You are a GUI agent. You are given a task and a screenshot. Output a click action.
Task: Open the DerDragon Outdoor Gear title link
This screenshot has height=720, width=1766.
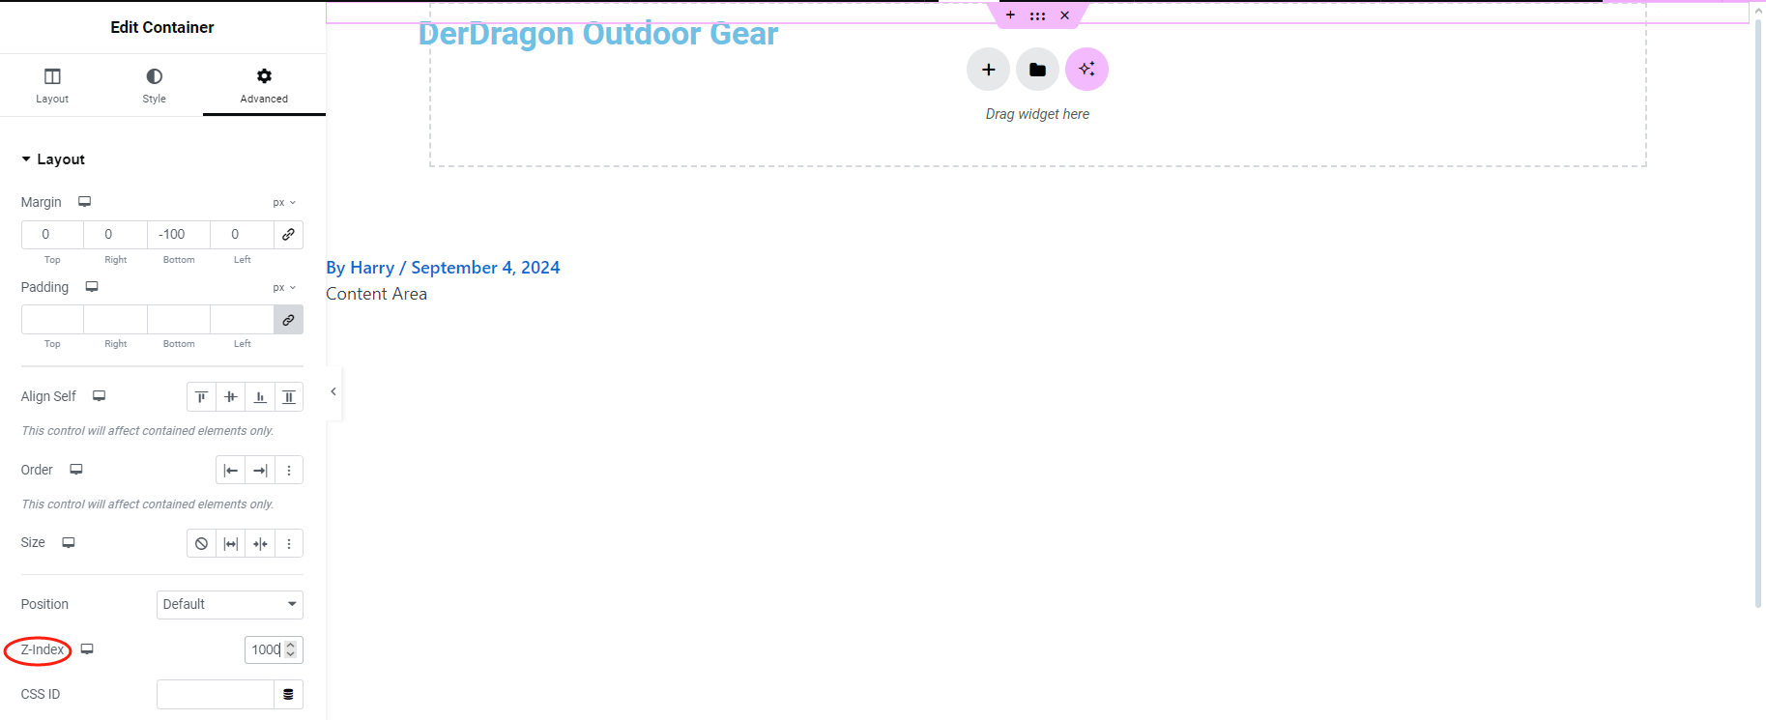pyautogui.click(x=598, y=34)
